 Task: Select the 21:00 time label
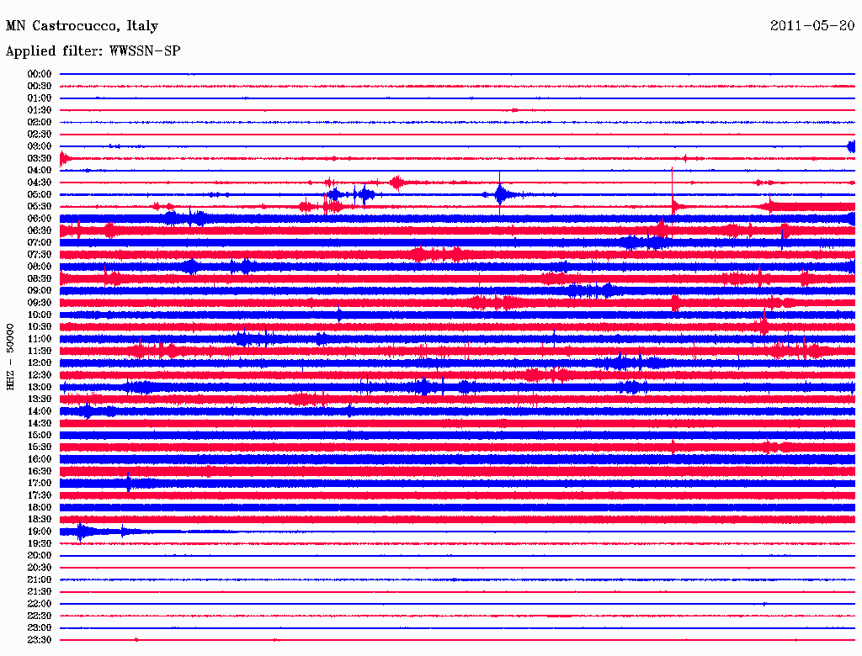click(x=39, y=580)
